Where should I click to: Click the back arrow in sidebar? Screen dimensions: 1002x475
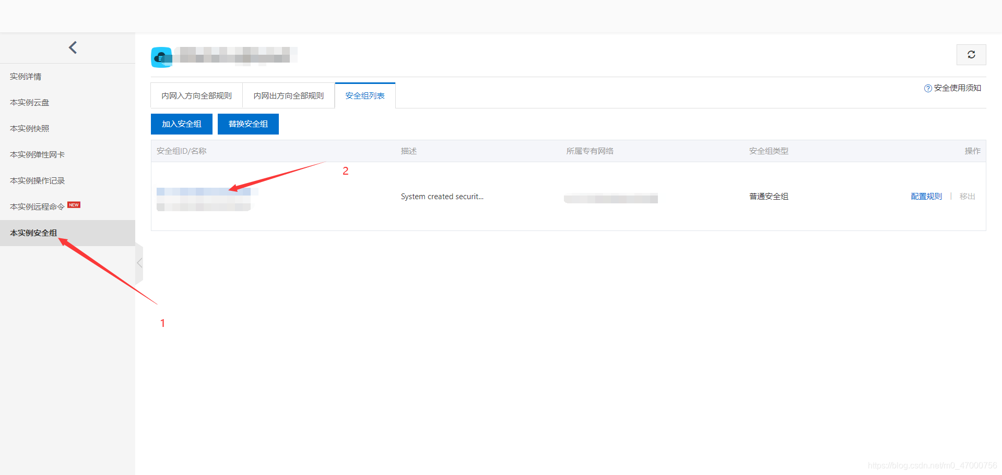[73, 47]
